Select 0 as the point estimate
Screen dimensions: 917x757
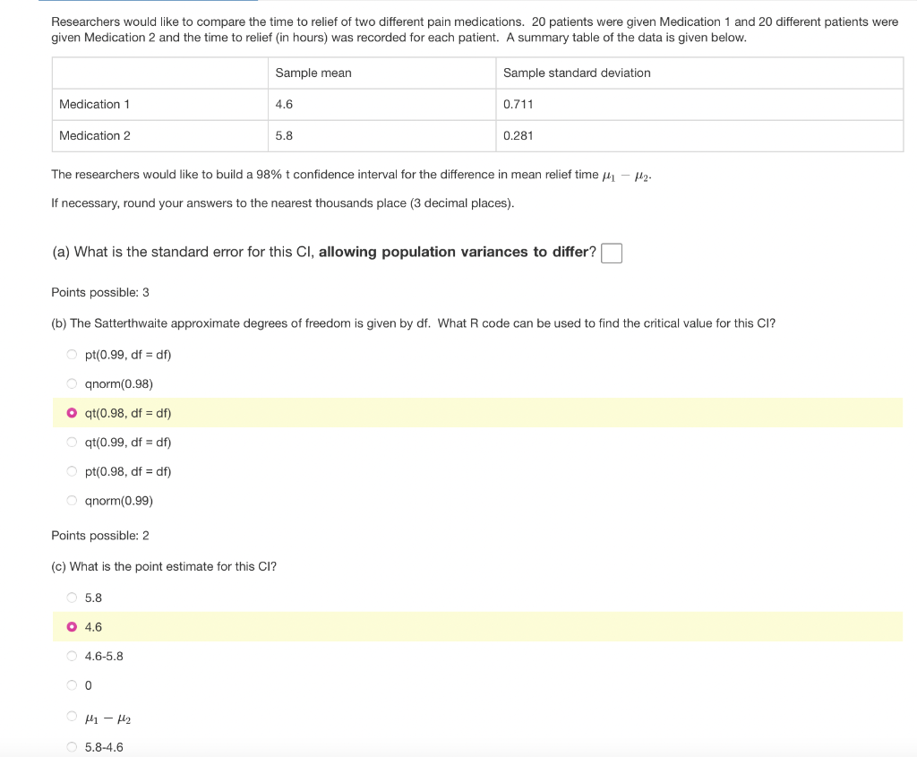(x=71, y=684)
